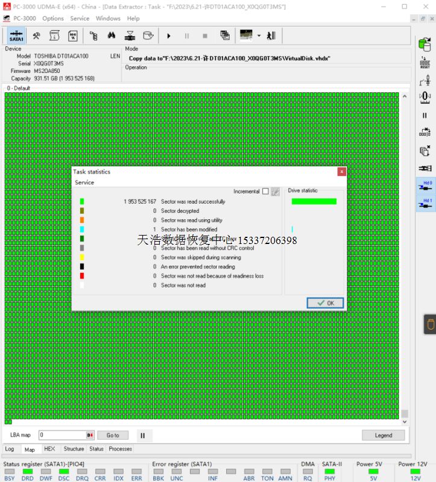Image resolution: width=436 pixels, height=482 pixels.
Task: Click OK in Task statistics dialog
Action: point(325,303)
